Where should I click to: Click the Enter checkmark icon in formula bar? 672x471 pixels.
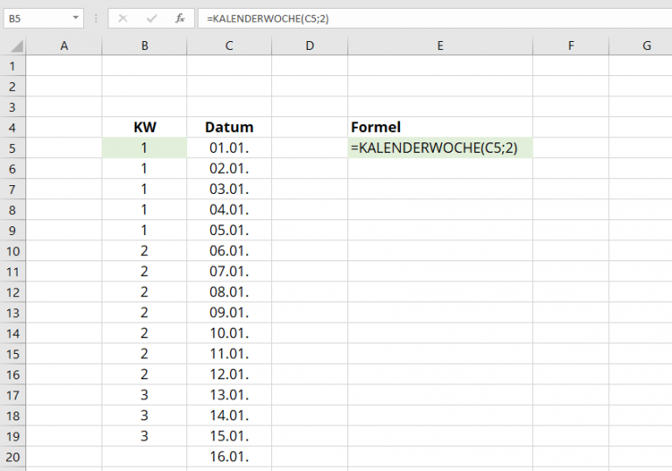151,18
